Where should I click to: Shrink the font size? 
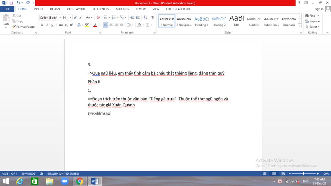[x=80, y=17]
